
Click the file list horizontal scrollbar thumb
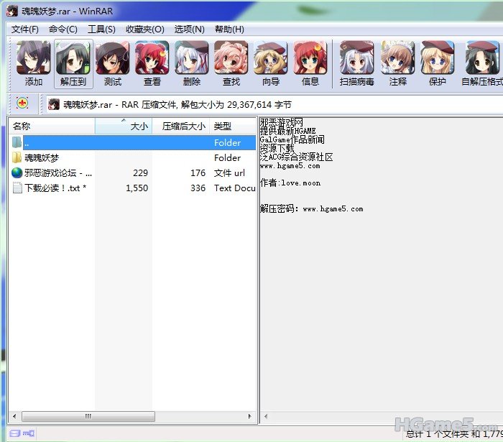(x=88, y=416)
